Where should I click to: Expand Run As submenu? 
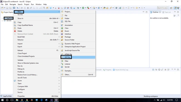(x=37, y=66)
